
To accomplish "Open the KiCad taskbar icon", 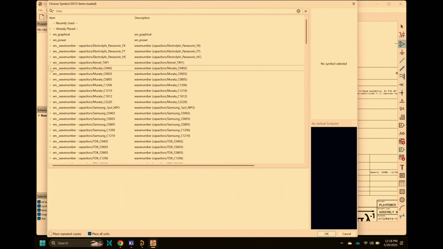I will 131,243.
